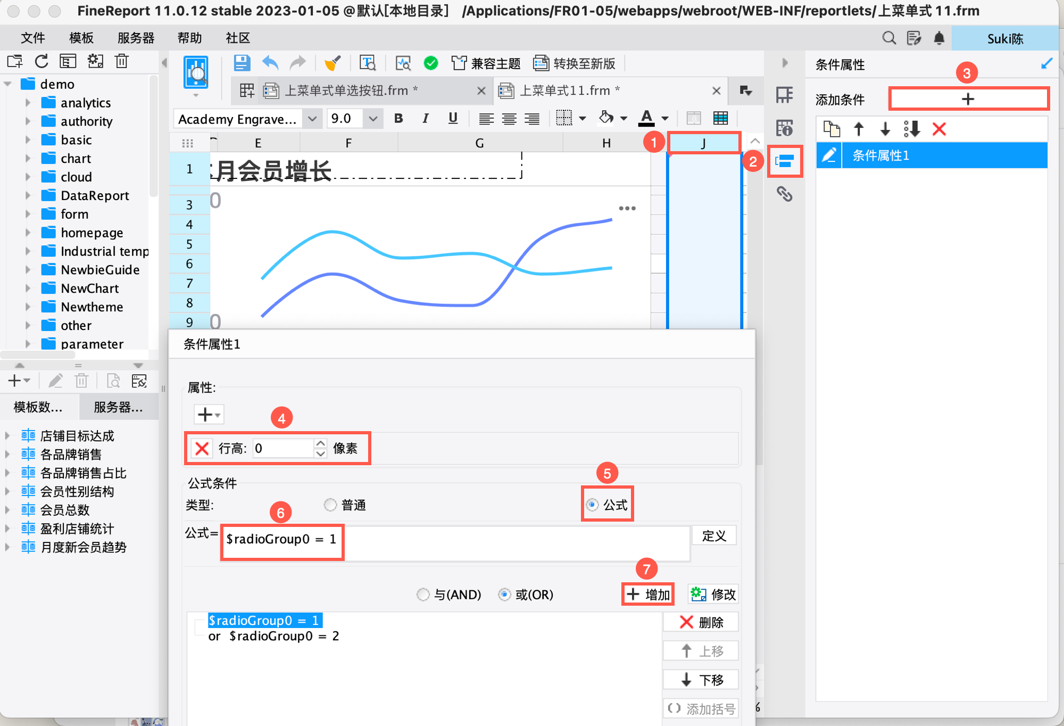The width and height of the screenshot is (1064, 726).
Task: Click the copy condition icon
Action: coord(831,129)
